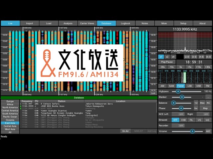Filter database by East Asia region
This screenshot has width=213, height=159.
[10, 123]
